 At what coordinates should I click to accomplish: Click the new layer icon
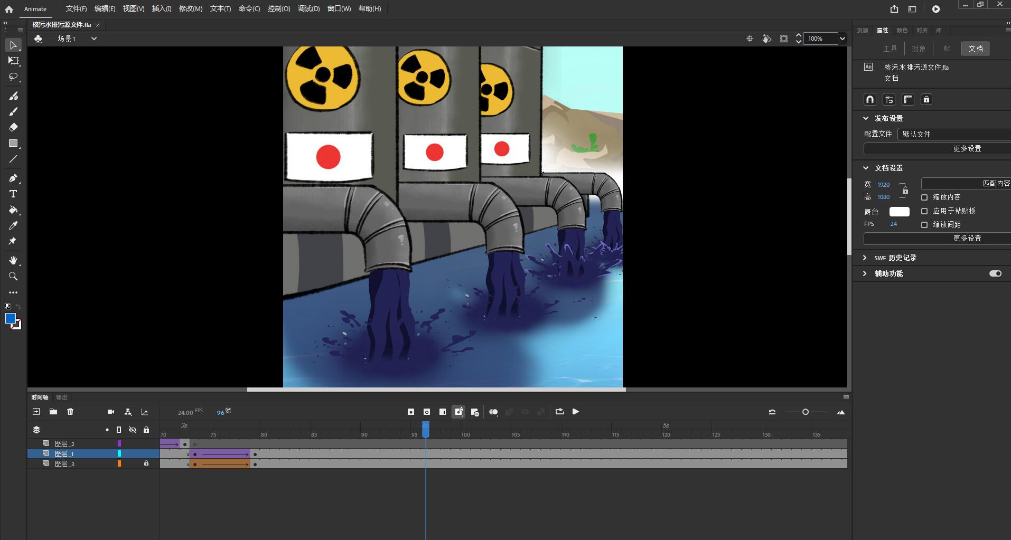click(x=36, y=412)
